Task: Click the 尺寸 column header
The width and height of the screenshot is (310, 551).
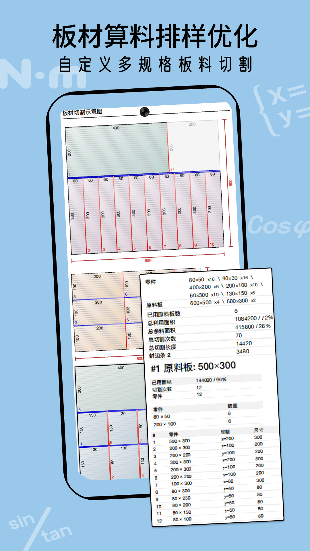Action: coord(258,430)
